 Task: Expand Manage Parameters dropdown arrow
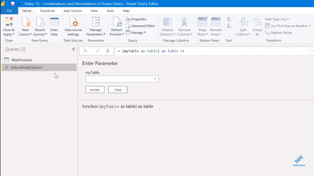104,34
